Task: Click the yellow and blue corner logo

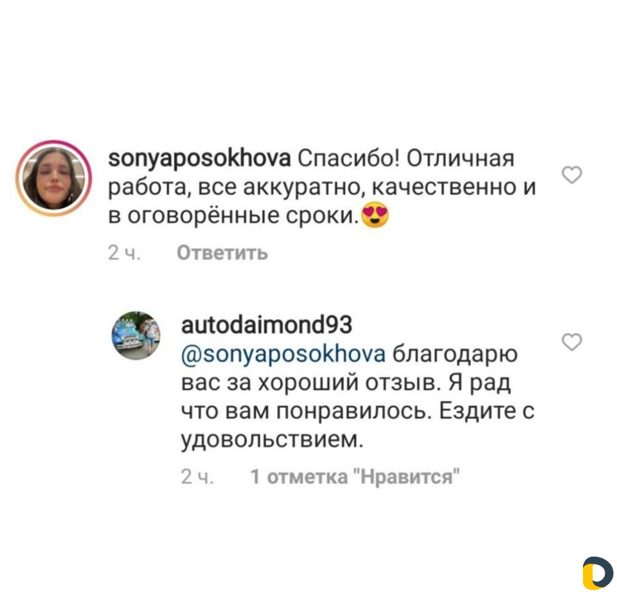Action: [598, 573]
